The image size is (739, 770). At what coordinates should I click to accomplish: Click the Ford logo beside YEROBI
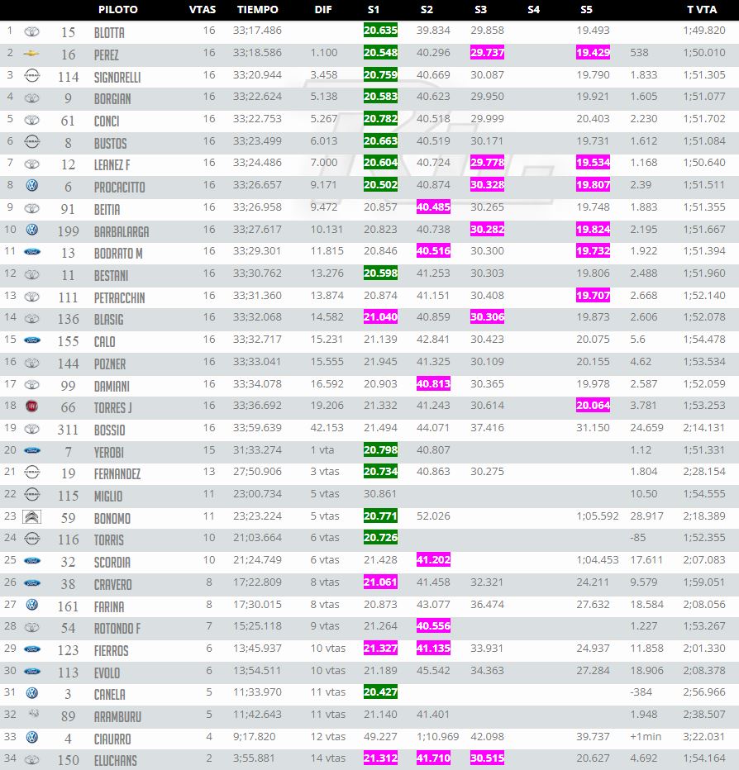32,450
